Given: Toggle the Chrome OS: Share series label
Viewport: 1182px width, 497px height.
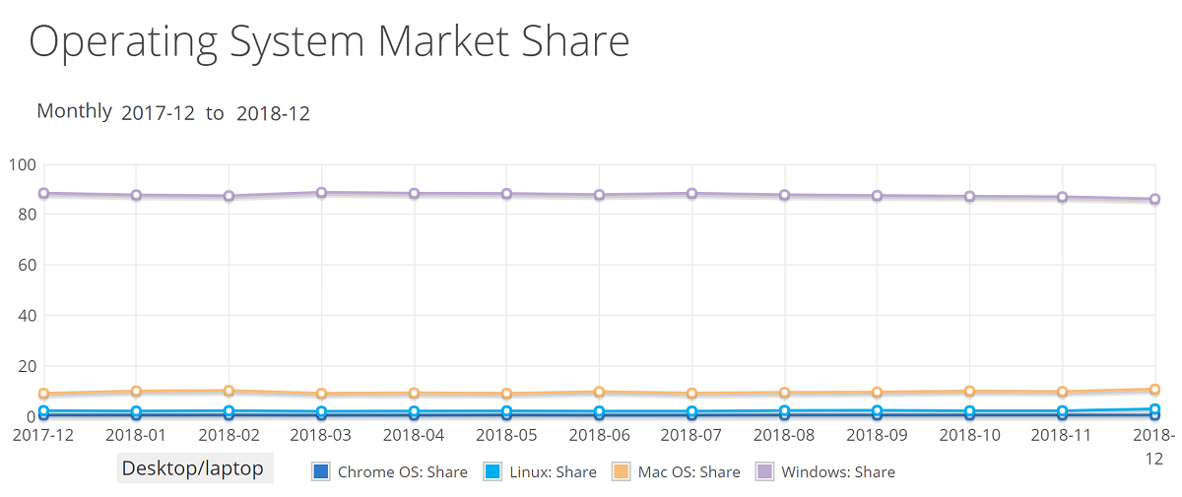Looking at the screenshot, I should coord(402,472).
